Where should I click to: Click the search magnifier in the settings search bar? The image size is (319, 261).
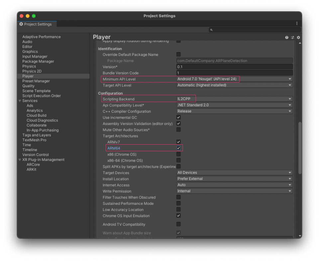[211, 30]
